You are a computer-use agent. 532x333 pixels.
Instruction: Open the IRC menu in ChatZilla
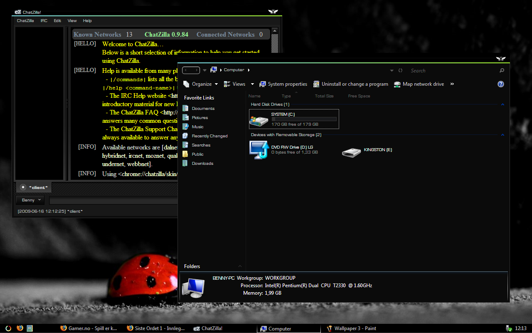tap(44, 21)
